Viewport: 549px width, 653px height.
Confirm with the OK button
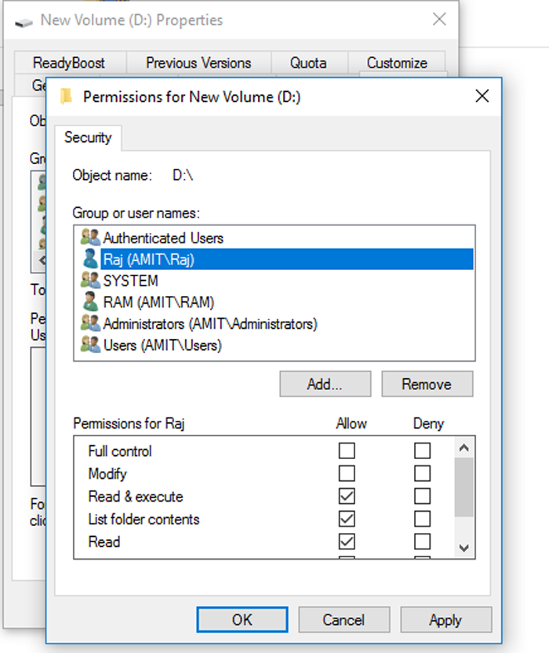point(242,620)
